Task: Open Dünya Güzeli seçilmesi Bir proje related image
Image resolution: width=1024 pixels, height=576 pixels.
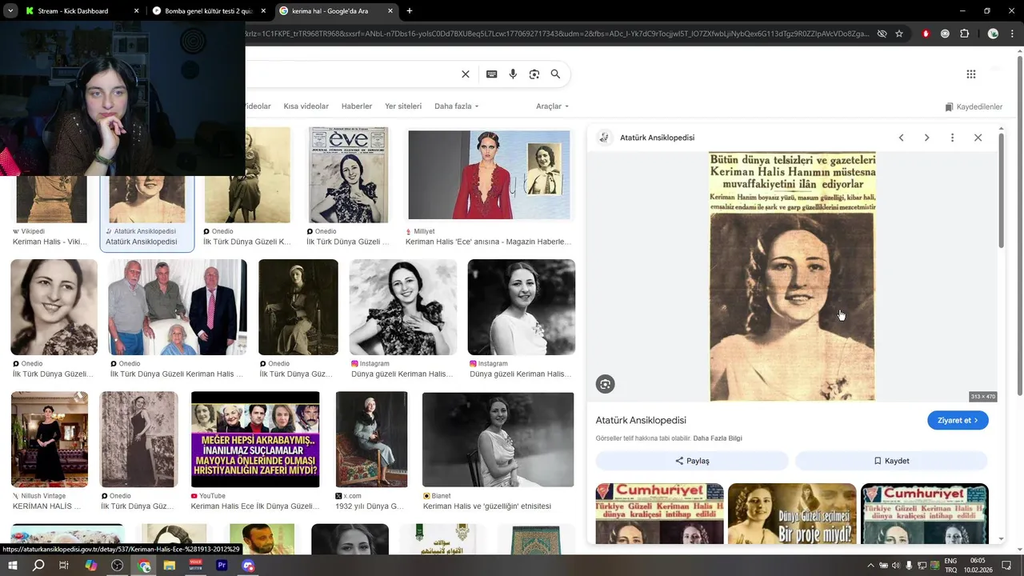Action: coord(792,514)
